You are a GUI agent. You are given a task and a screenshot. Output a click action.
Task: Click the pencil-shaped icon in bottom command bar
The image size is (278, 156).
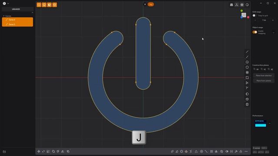point(172,151)
